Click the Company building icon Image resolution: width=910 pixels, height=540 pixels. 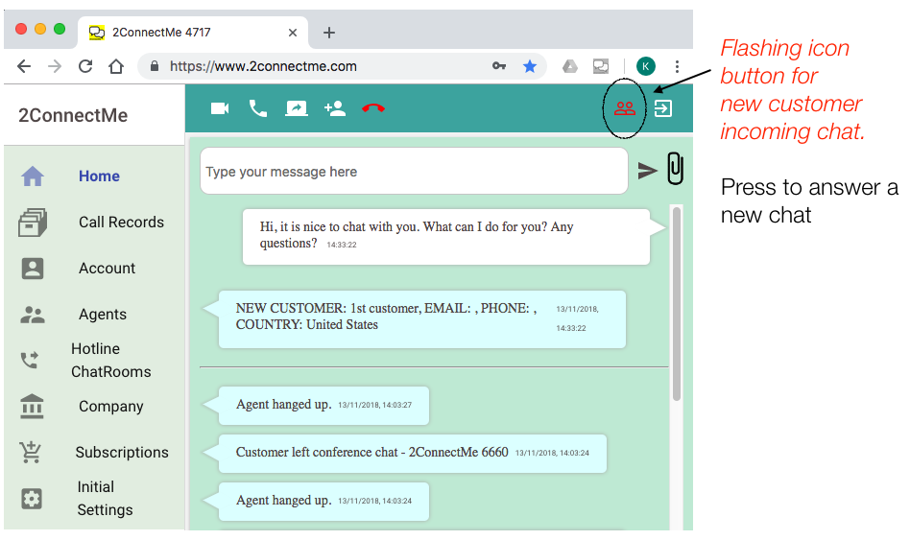[x=32, y=407]
